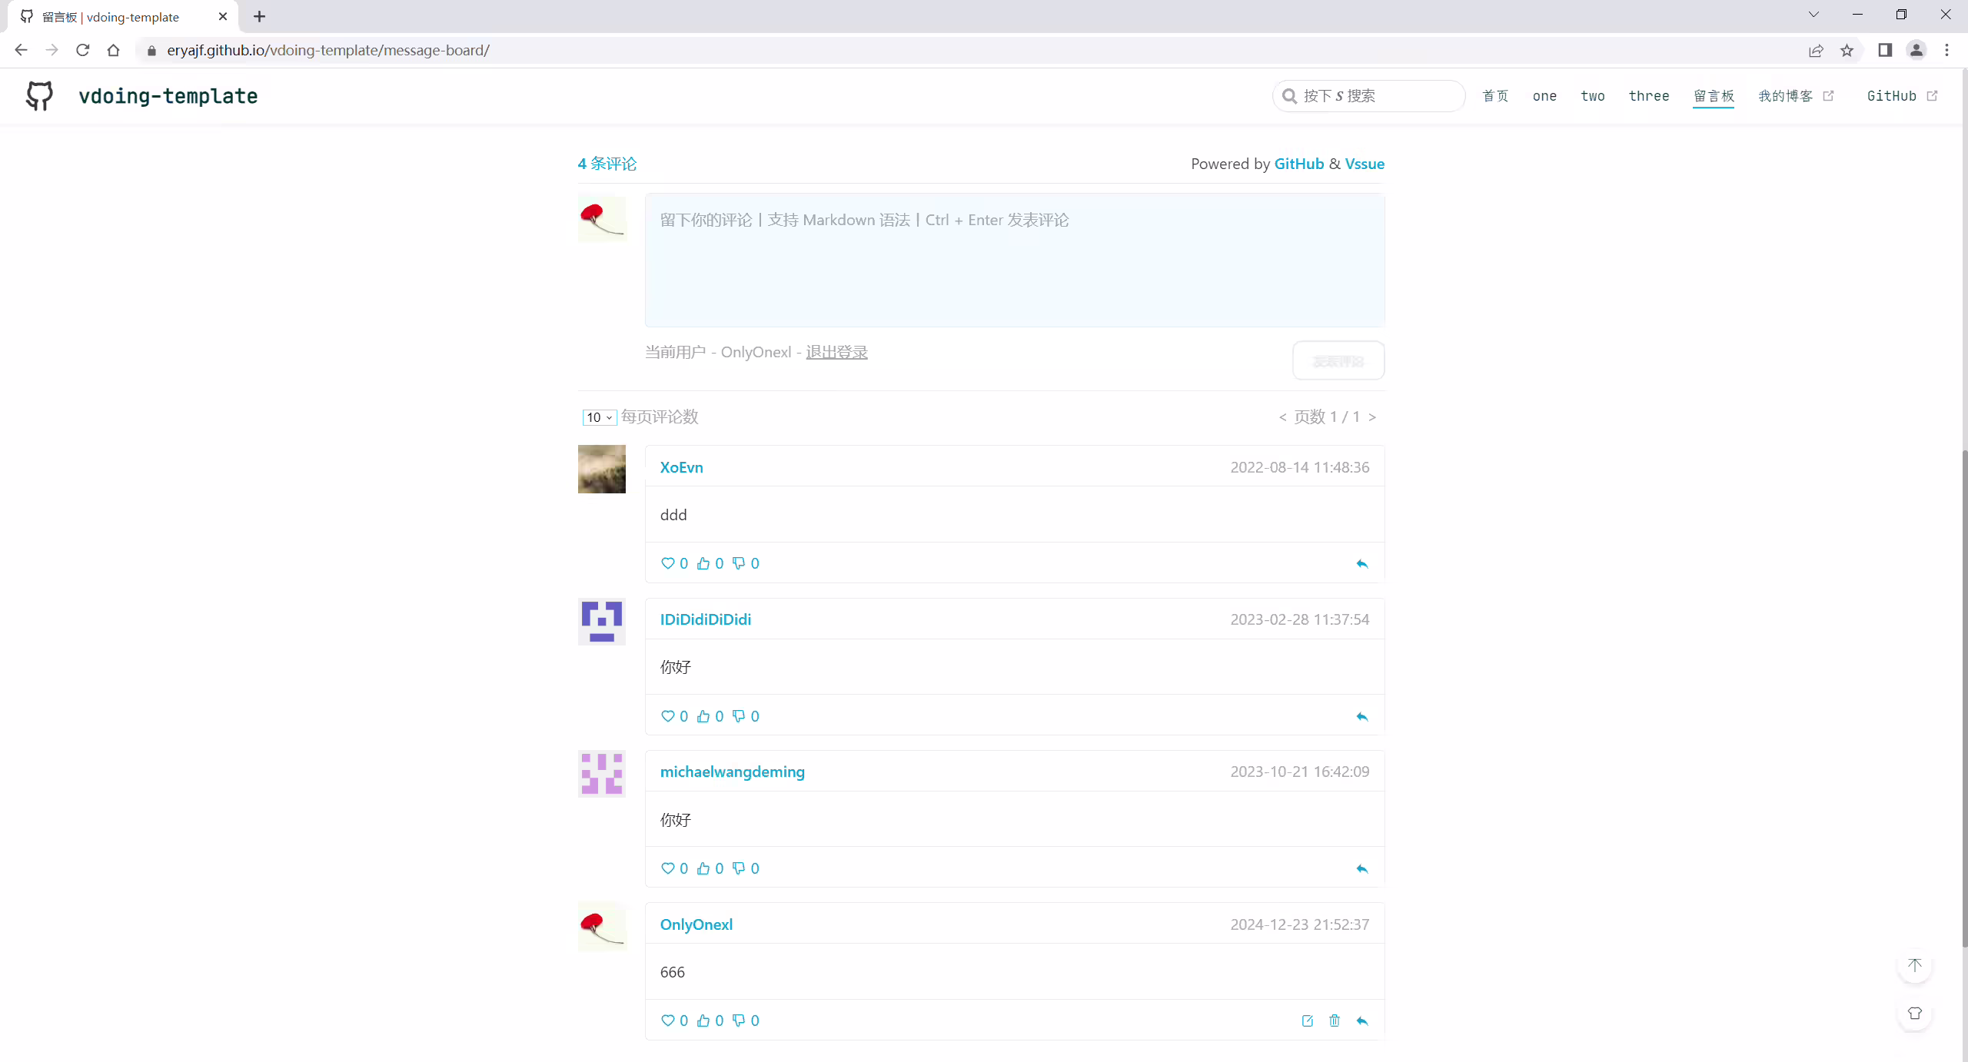Click the 4 条评论 link
Image resolution: width=1968 pixels, height=1062 pixels.
coord(607,164)
